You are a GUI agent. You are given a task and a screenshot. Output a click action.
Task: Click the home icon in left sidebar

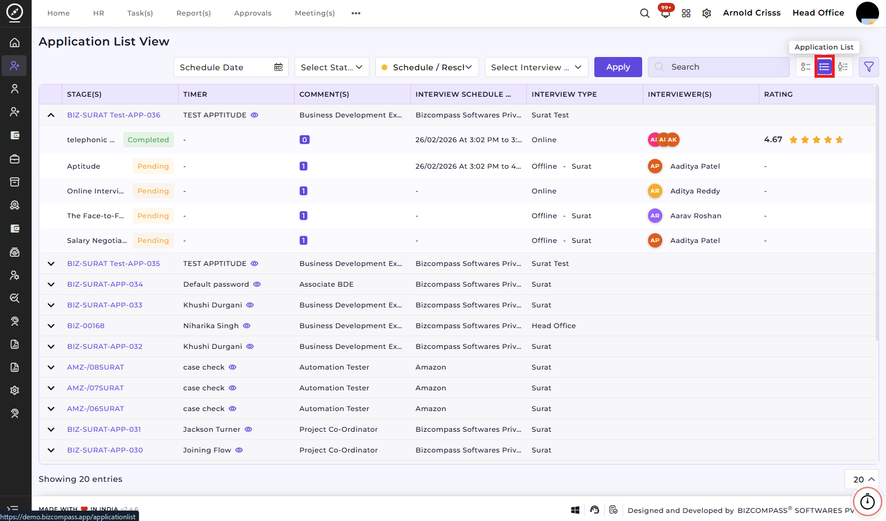tap(15, 43)
